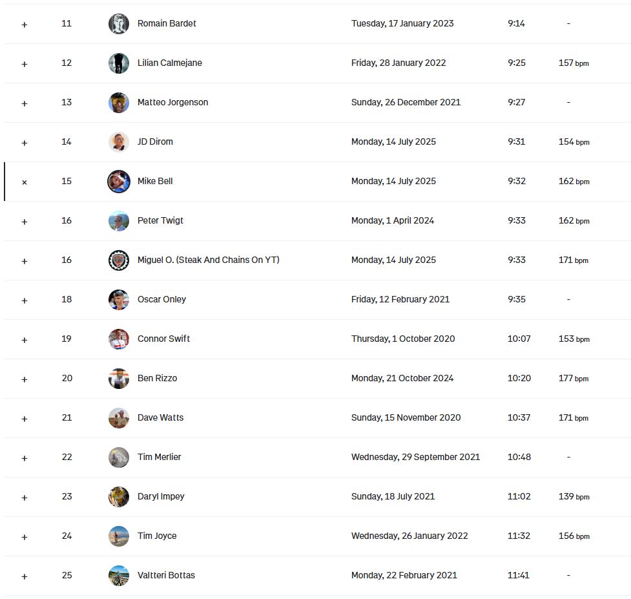Expand Matteo Jorgenson's leaderboard entry
The width and height of the screenshot is (631, 599).
[x=24, y=103]
